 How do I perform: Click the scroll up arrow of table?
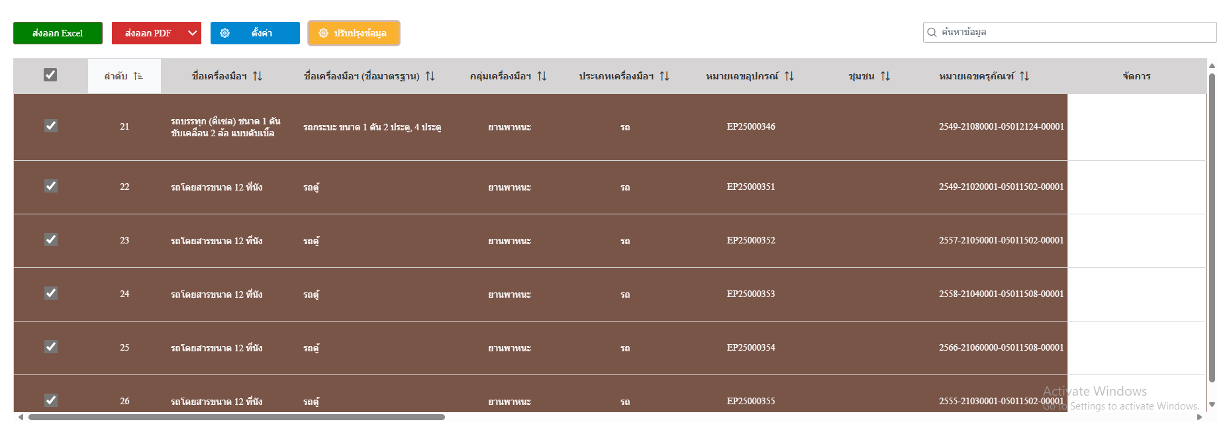coord(1212,65)
